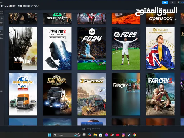The height and width of the screenshot is (138, 184).
Task: Open Dying Light 2 Stay Human cover
Action: coord(57,49)
